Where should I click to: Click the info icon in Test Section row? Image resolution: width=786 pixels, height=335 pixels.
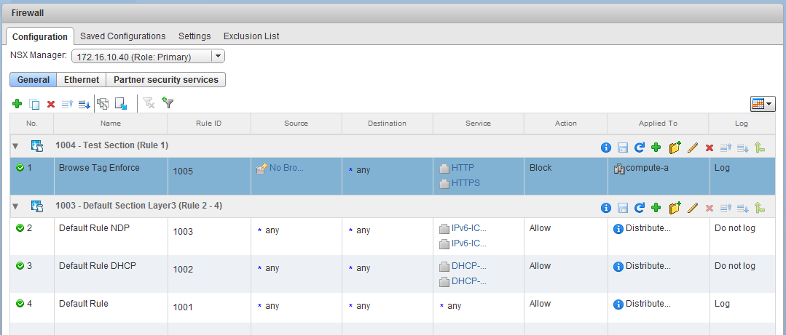point(605,148)
